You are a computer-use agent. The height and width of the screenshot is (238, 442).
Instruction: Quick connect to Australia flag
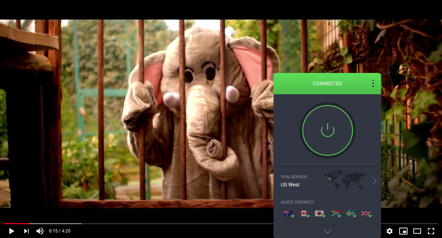coord(289,214)
